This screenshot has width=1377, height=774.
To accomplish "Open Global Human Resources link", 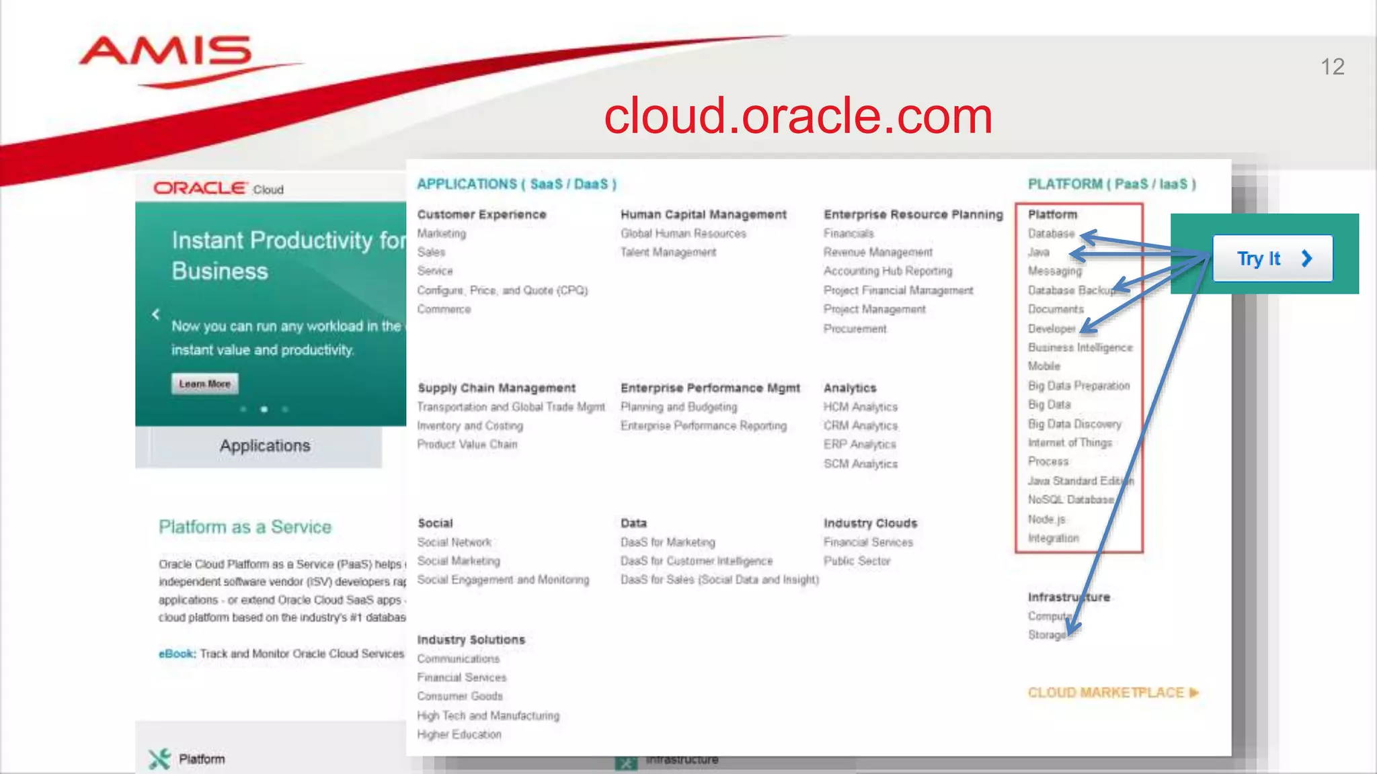I will click(x=683, y=233).
